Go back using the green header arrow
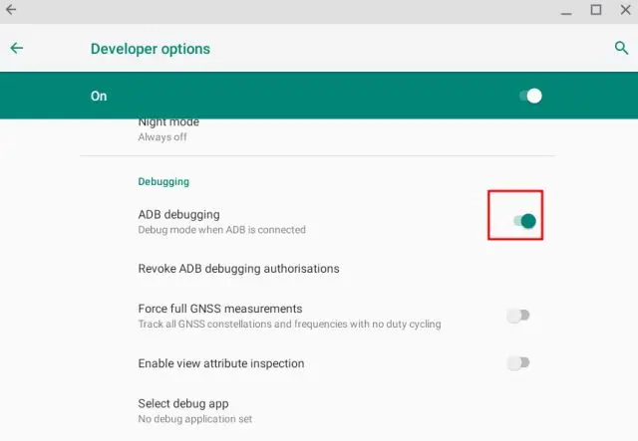The height and width of the screenshot is (441, 638). pos(17,48)
